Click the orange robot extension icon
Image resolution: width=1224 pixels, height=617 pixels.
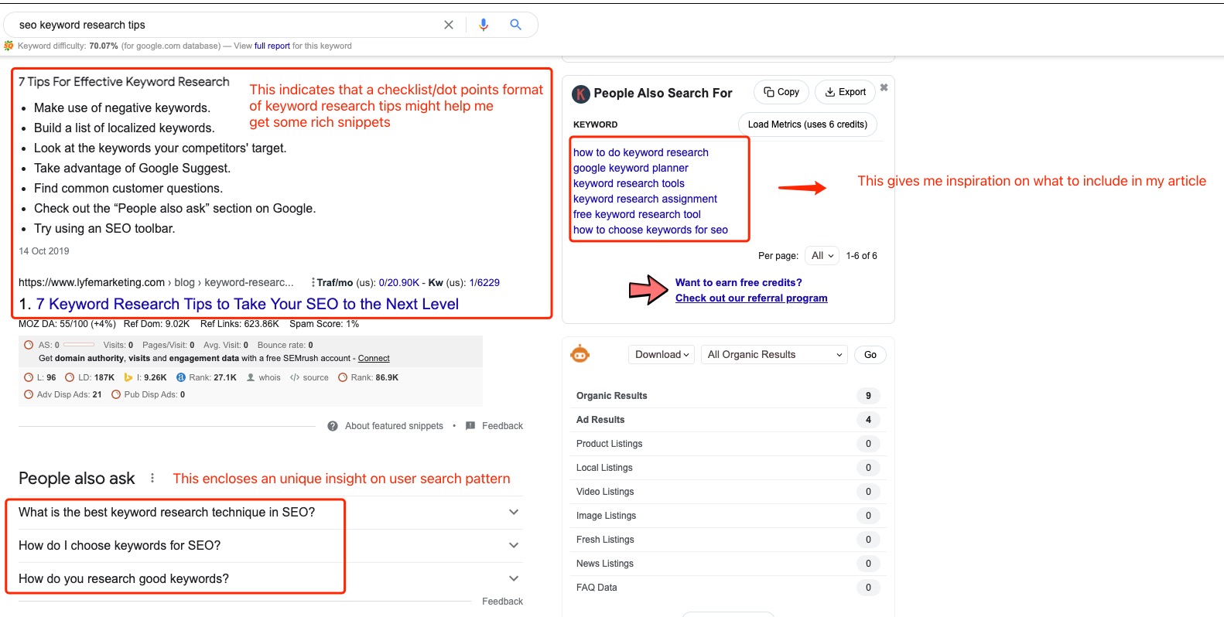[580, 354]
